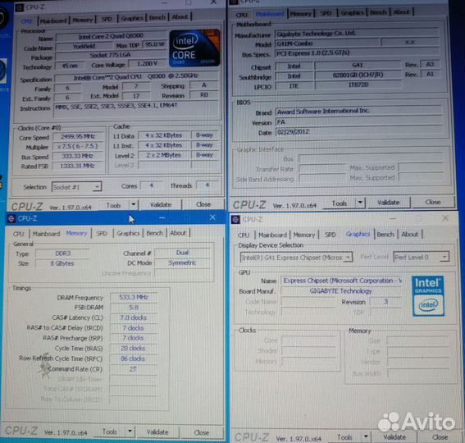Image resolution: width=465 pixels, height=443 pixels.
Task: Click Tools button in DDR3 timings window
Action: coord(110,432)
